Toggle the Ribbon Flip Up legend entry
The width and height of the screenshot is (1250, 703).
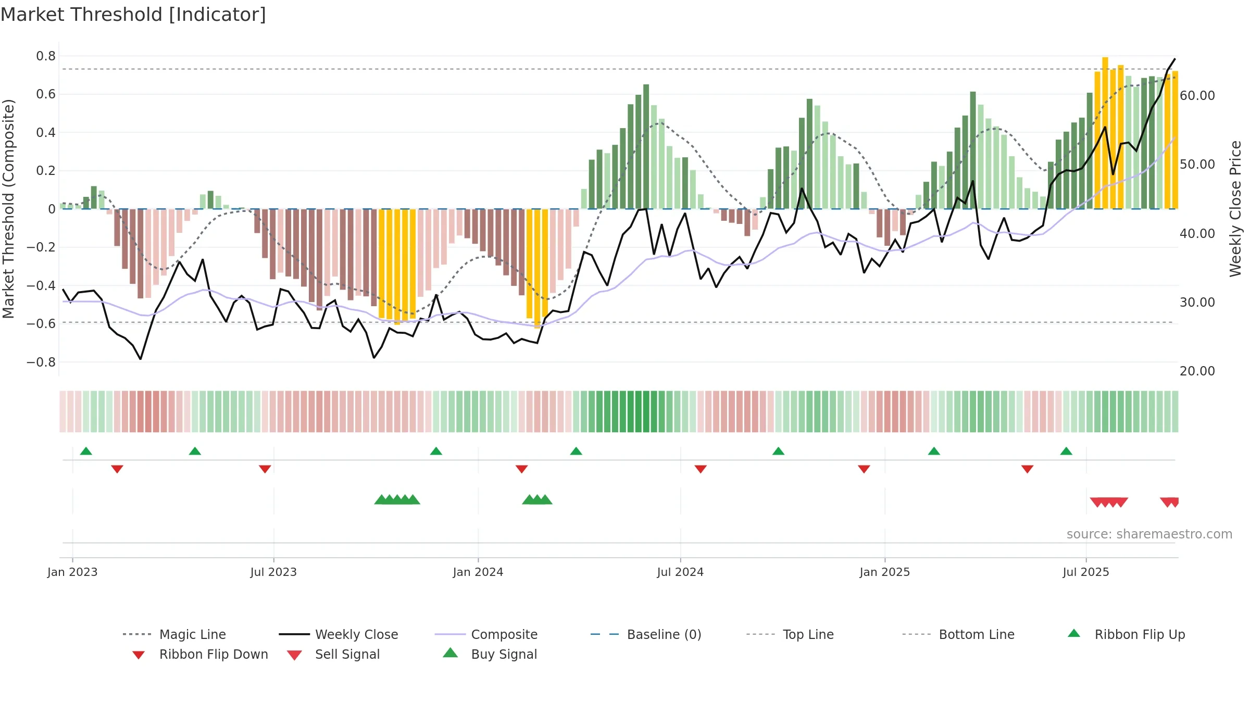pos(1126,634)
